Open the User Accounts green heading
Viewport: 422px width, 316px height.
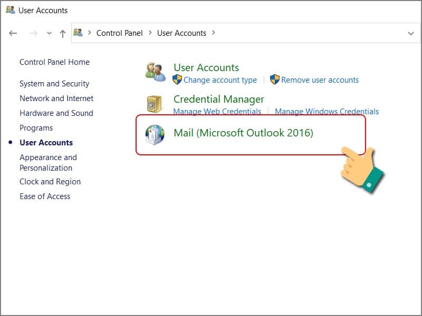(206, 67)
